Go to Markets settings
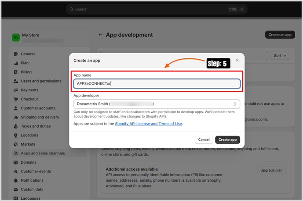This screenshot has width=303, height=201. point(28,144)
